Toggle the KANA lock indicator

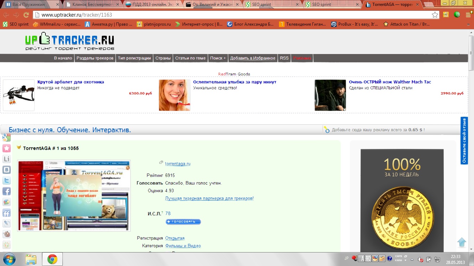coord(398,260)
